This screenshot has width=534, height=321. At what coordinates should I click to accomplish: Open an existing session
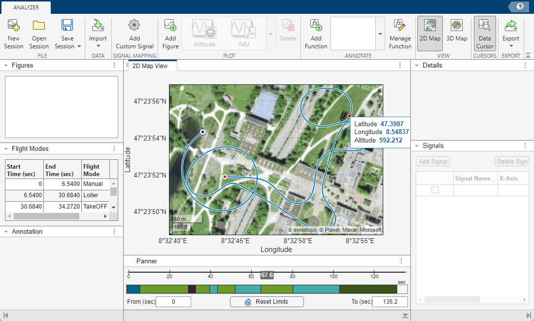38,34
